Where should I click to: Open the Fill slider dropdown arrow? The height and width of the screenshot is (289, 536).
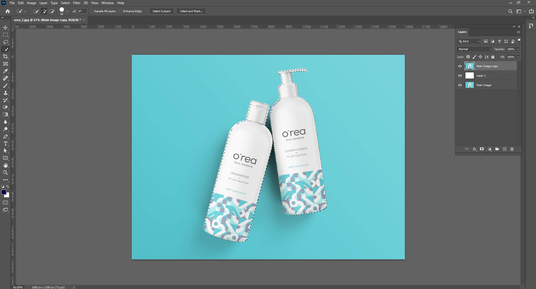[518, 57]
